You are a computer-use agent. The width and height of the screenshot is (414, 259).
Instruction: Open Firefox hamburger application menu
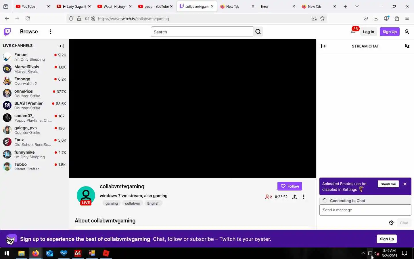click(407, 18)
